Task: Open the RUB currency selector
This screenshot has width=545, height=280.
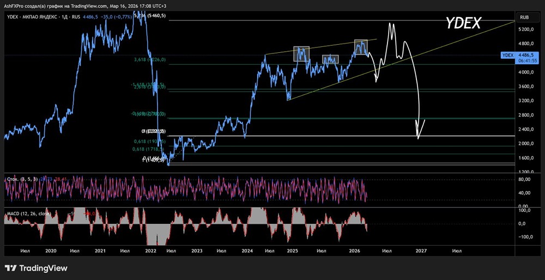Action: [x=526, y=17]
